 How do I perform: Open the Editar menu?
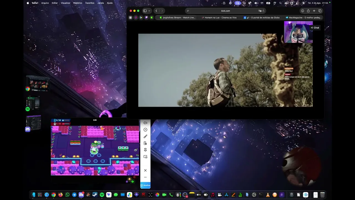tap(55, 3)
